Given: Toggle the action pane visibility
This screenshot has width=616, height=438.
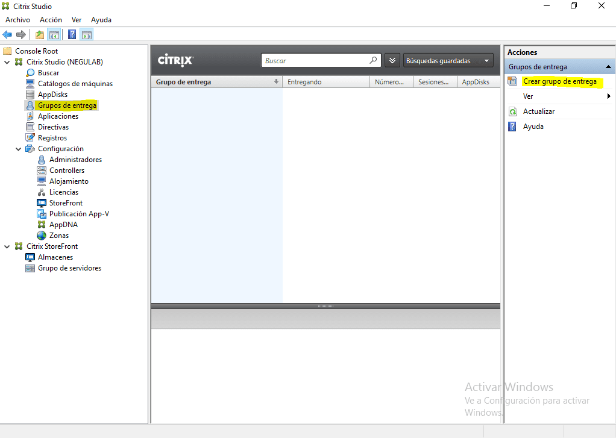Looking at the screenshot, I should tap(87, 34).
